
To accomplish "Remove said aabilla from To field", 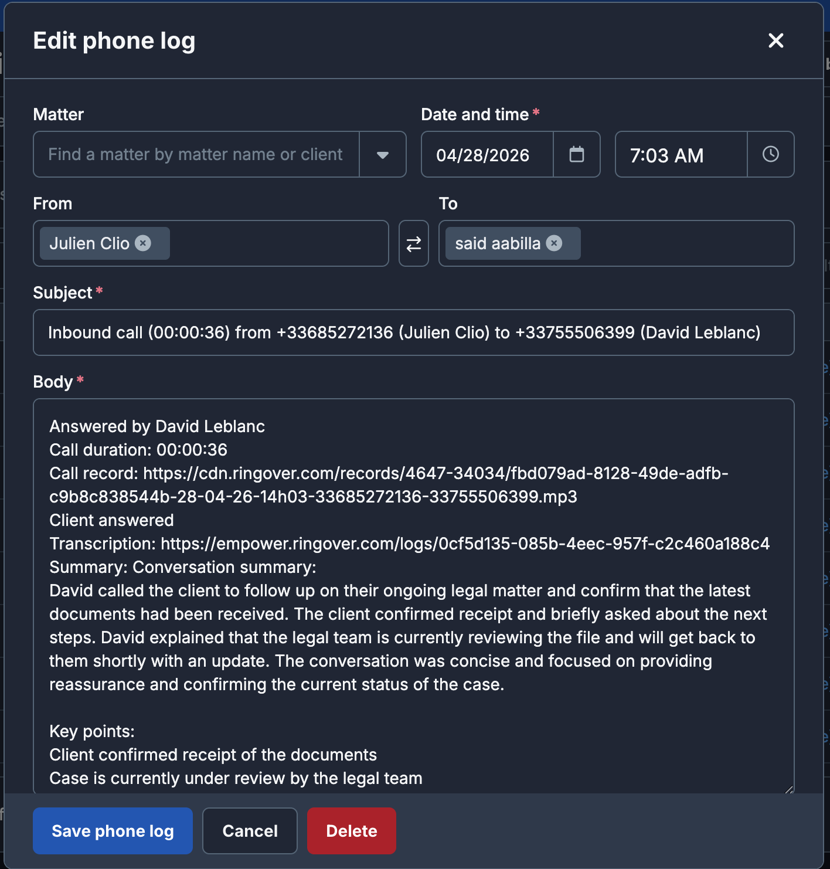I will click(554, 243).
